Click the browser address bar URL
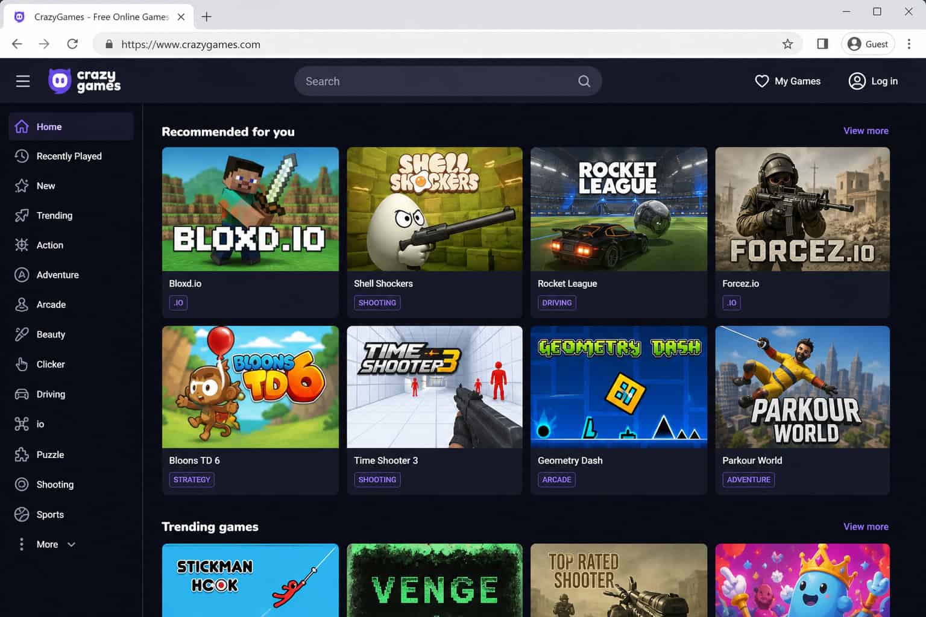 pyautogui.click(x=191, y=44)
